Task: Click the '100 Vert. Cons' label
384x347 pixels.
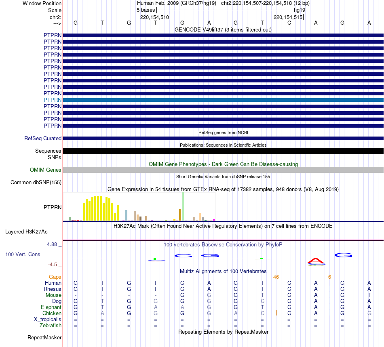Action: [x=23, y=254]
